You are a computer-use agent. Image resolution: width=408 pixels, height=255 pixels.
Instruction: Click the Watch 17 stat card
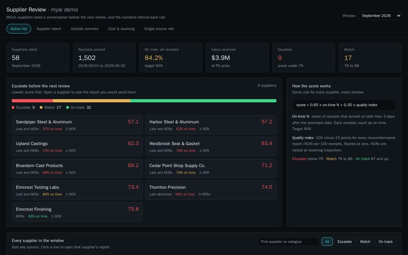[x=370, y=57]
